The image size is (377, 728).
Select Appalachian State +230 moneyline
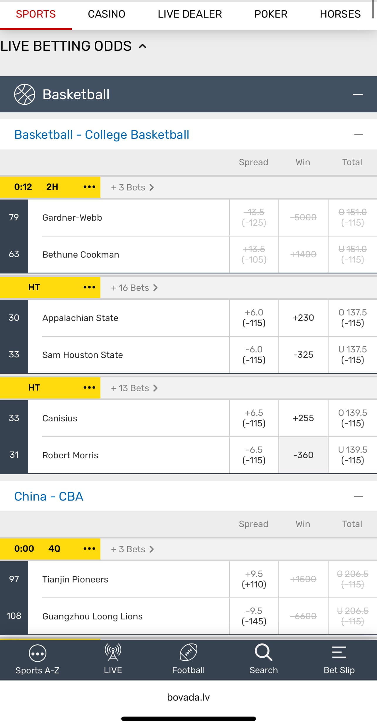(x=303, y=318)
